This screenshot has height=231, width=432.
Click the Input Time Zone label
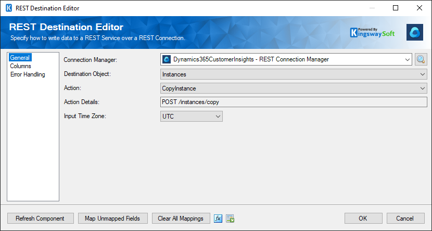pos(85,116)
